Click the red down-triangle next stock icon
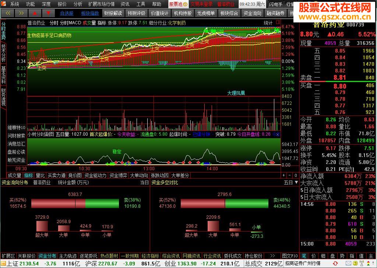The image size is (377, 268). pos(48,13)
